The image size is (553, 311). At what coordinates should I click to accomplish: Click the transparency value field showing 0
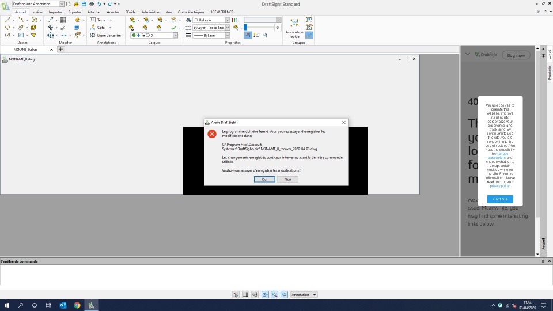(278, 28)
